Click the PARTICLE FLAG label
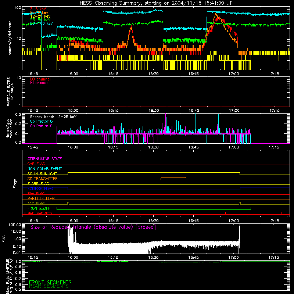Viewport: 294px width, 294px height. 41,198
